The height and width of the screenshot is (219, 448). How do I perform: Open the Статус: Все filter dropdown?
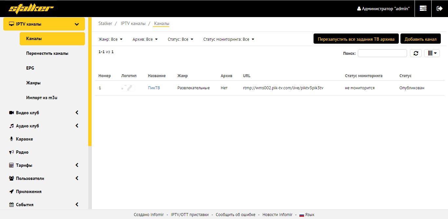point(180,39)
